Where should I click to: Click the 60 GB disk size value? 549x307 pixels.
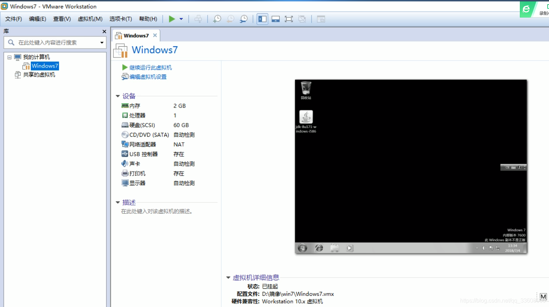click(181, 125)
